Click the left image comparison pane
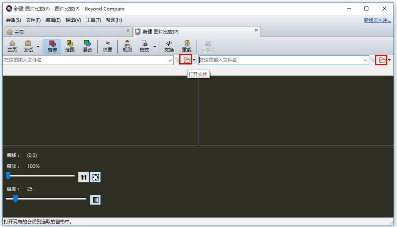The image size is (397, 227). 100,111
